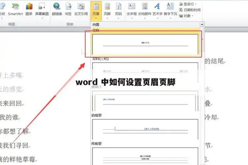
Task: Add a 书签 bookmark
Action: (x=68, y=10)
